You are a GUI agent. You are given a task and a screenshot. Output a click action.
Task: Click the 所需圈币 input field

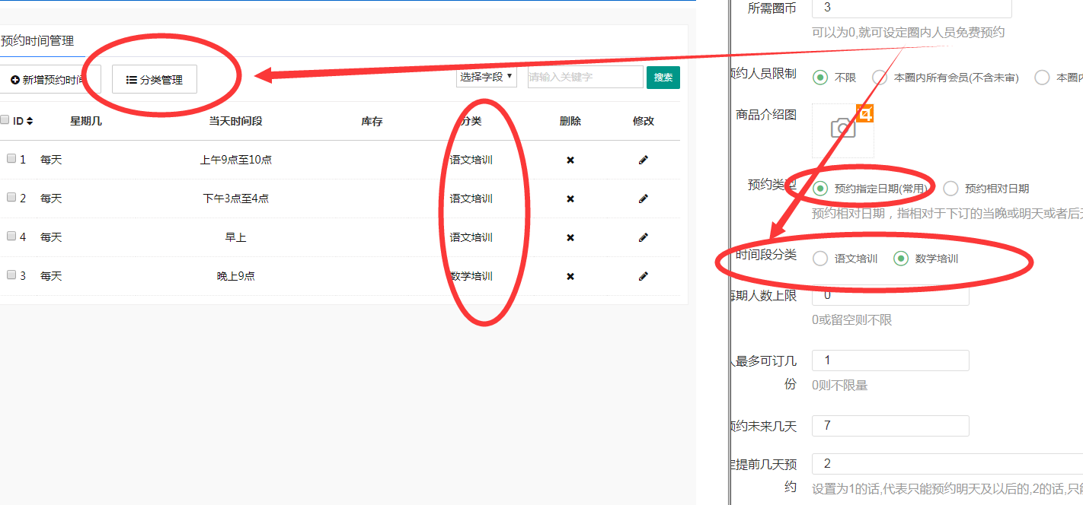tap(911, 8)
